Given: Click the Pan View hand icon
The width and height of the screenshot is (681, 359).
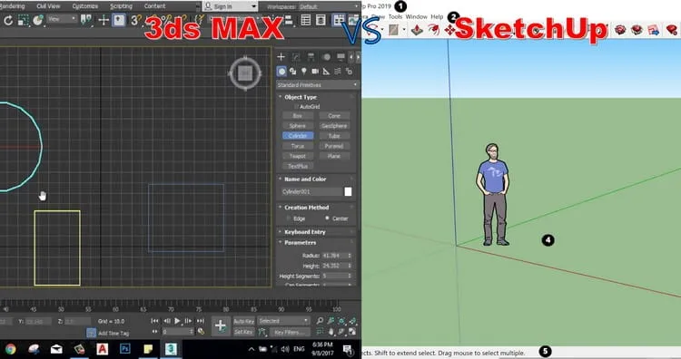Looking at the screenshot, I should [331, 332].
